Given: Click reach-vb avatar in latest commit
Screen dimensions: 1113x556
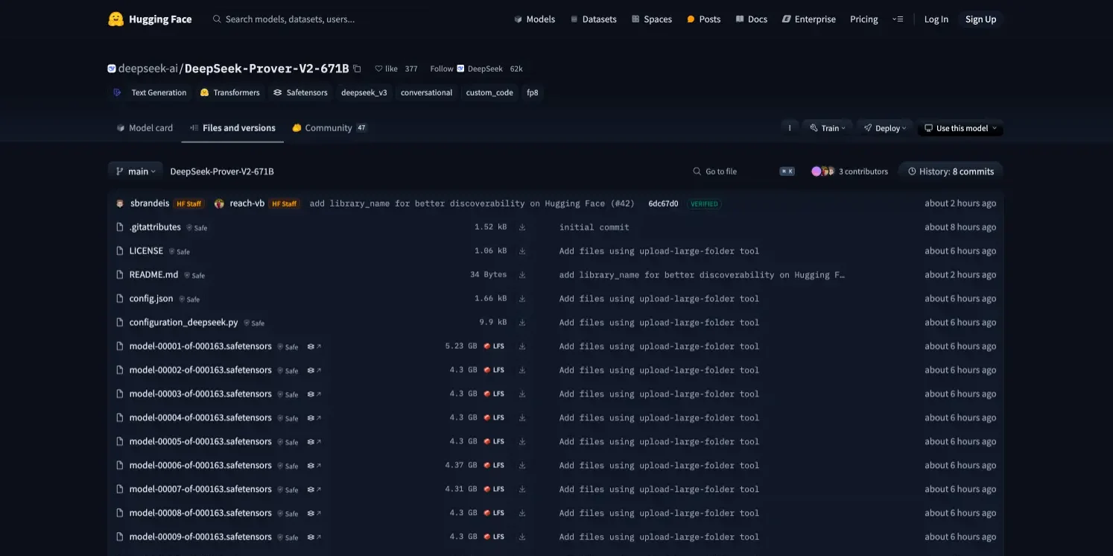Looking at the screenshot, I should point(219,203).
